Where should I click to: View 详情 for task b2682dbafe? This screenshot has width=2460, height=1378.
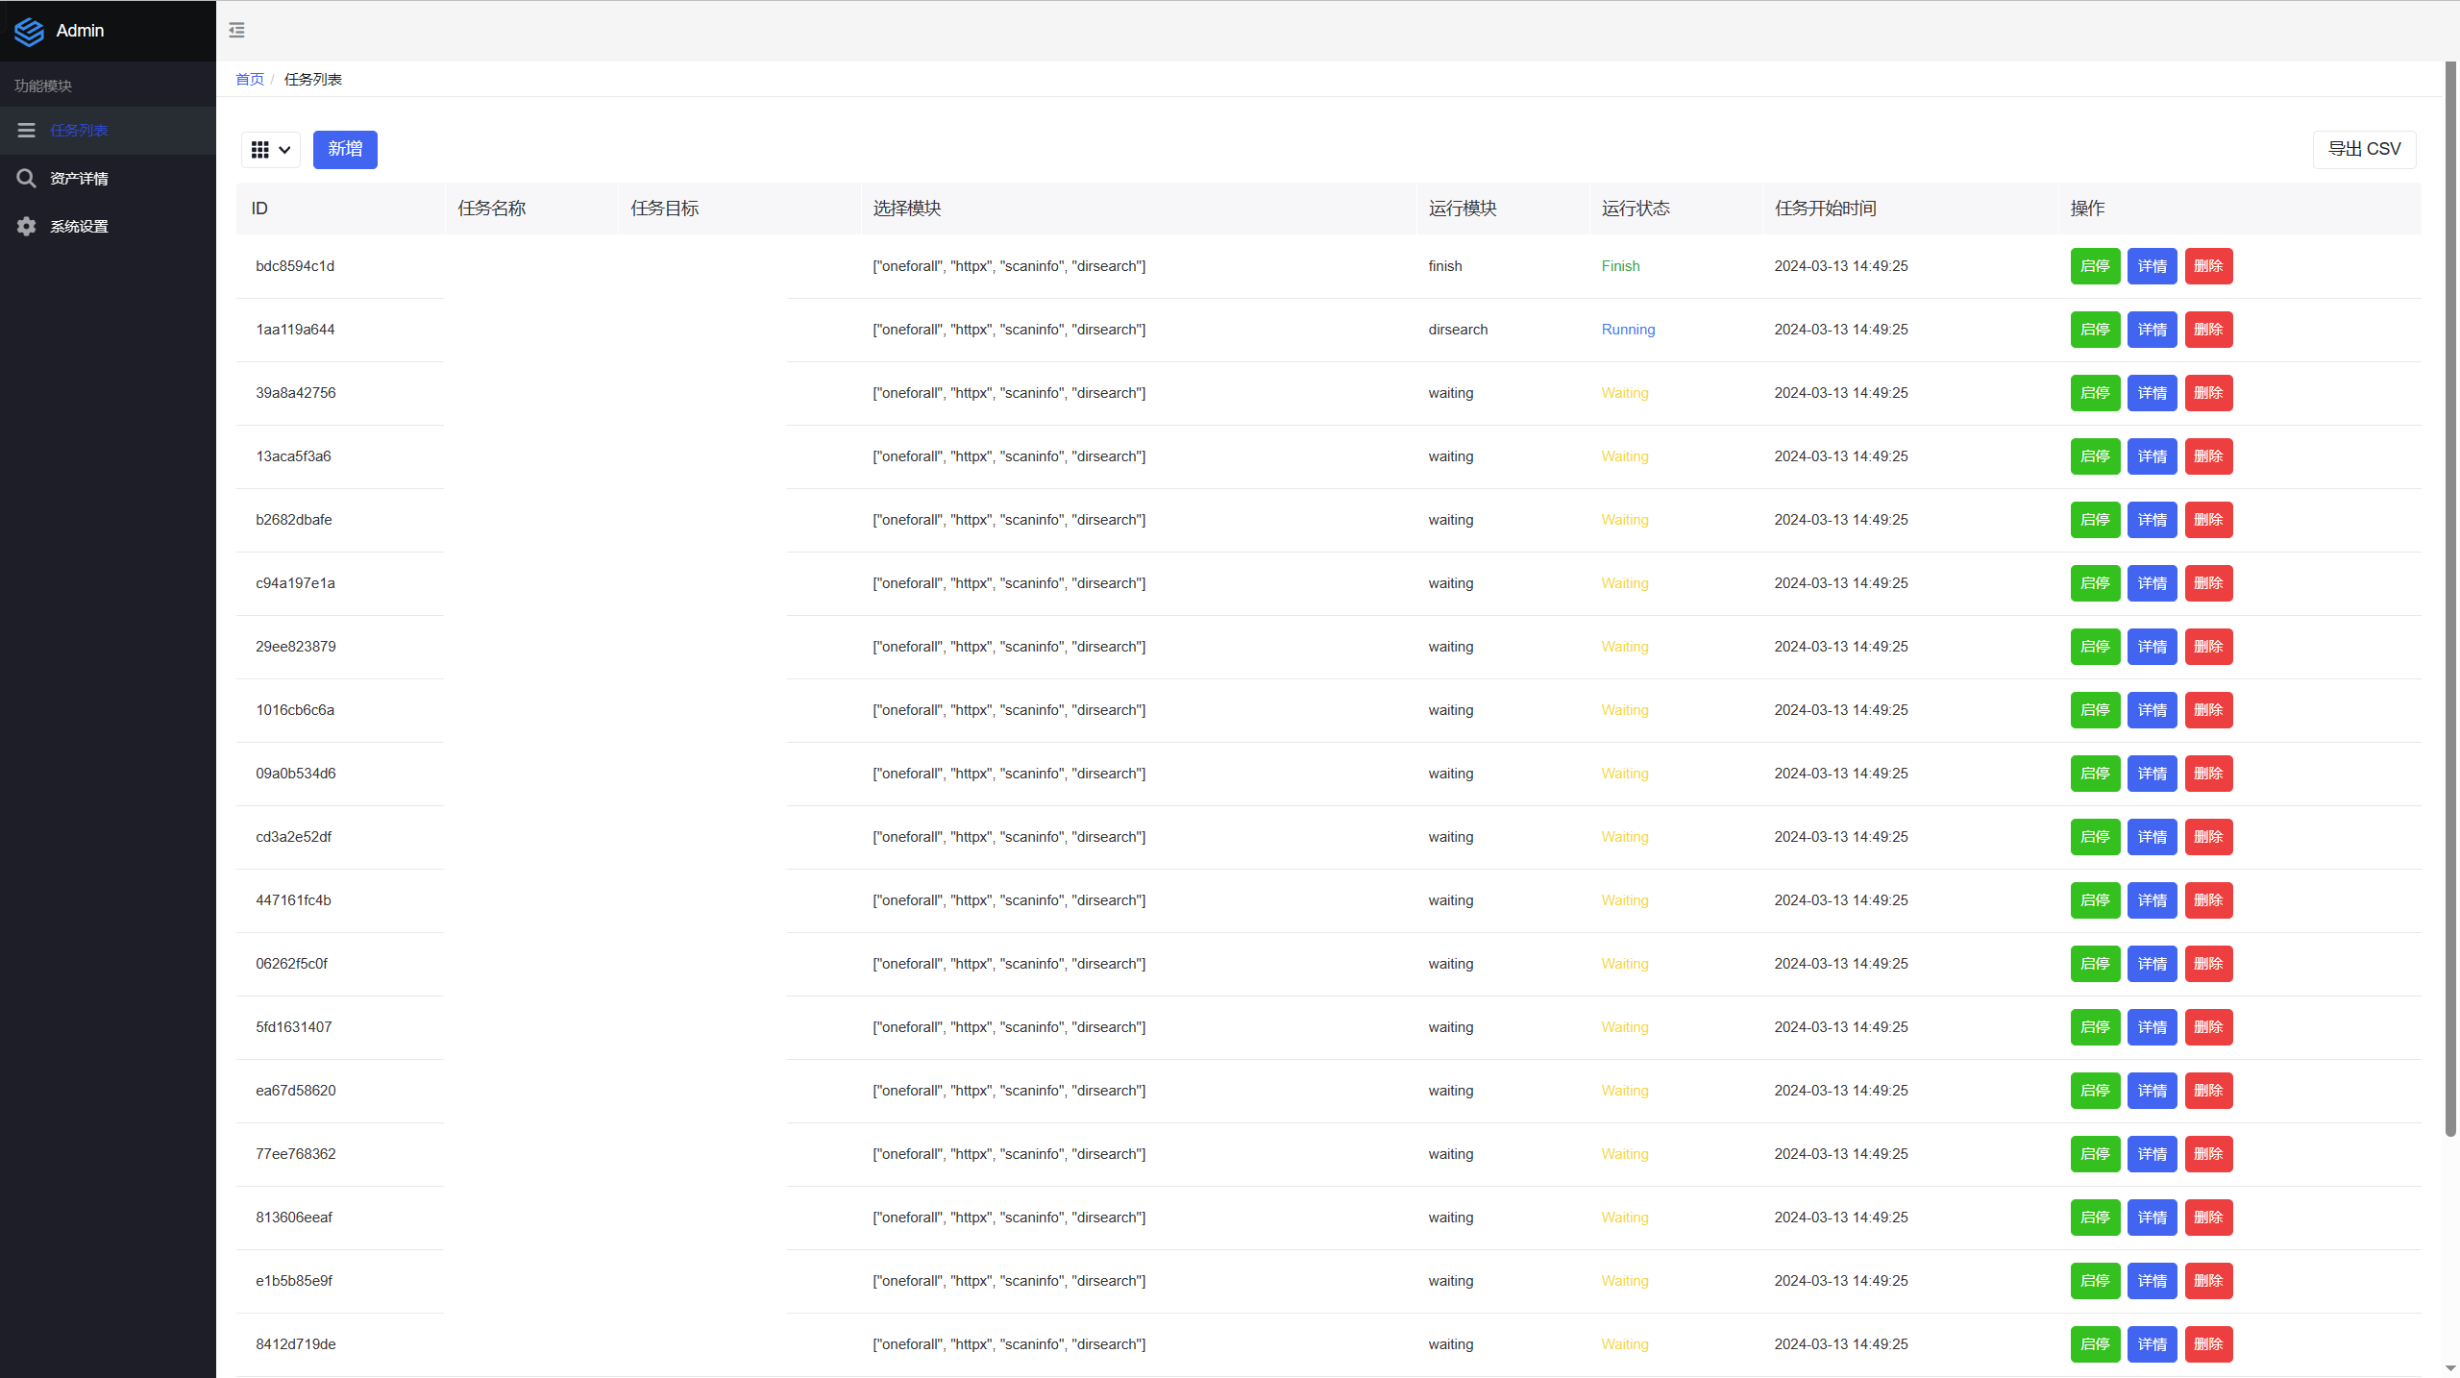tap(2152, 520)
